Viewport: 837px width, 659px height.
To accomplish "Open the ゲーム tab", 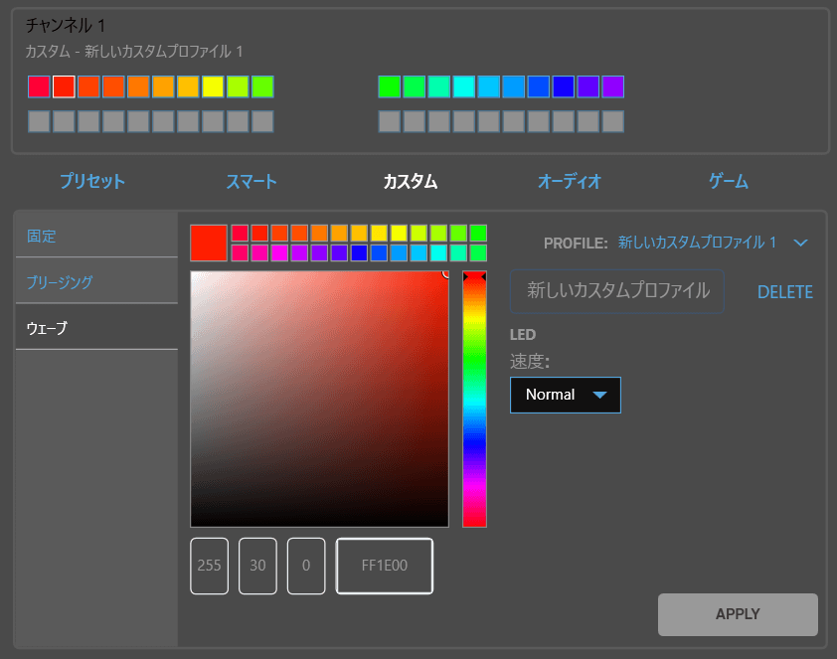I will pyautogui.click(x=728, y=182).
